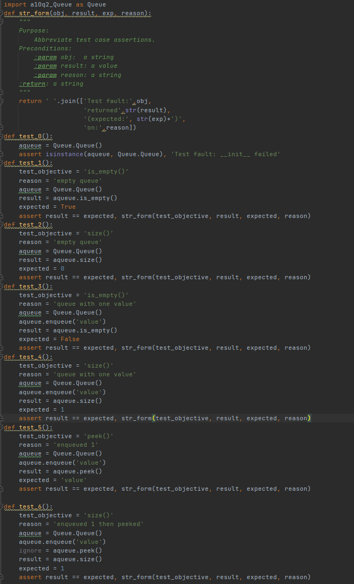Screen dimensions: 354x584
Task: Click the ':param obj: a string' line
Action: coord(74,57)
